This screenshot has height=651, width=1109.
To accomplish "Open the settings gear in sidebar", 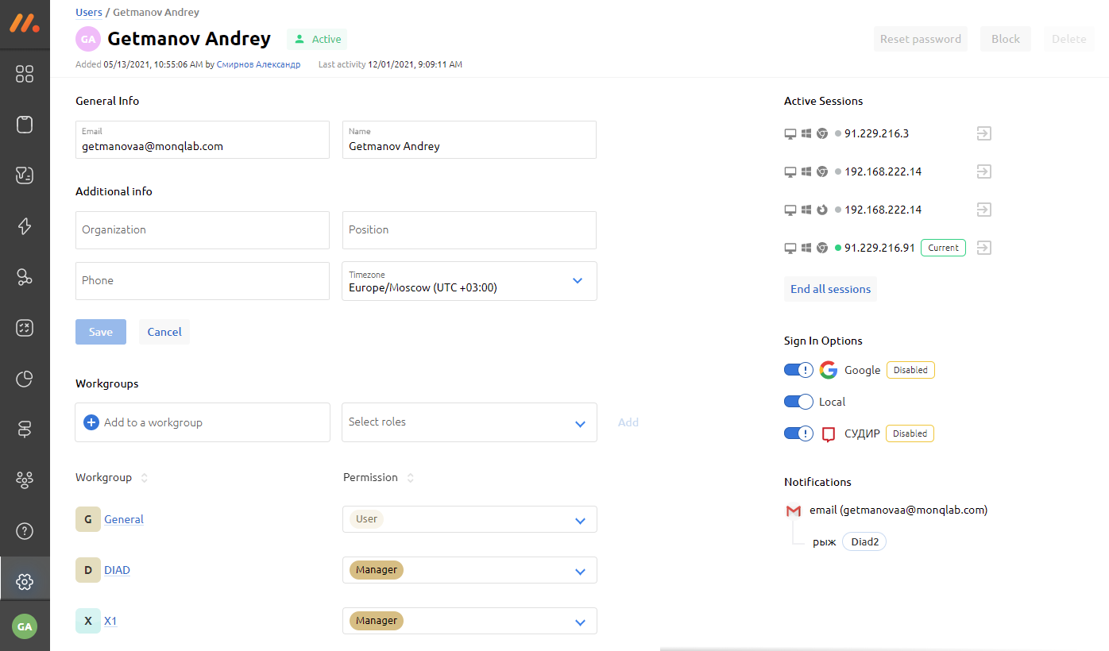I will (x=25, y=582).
